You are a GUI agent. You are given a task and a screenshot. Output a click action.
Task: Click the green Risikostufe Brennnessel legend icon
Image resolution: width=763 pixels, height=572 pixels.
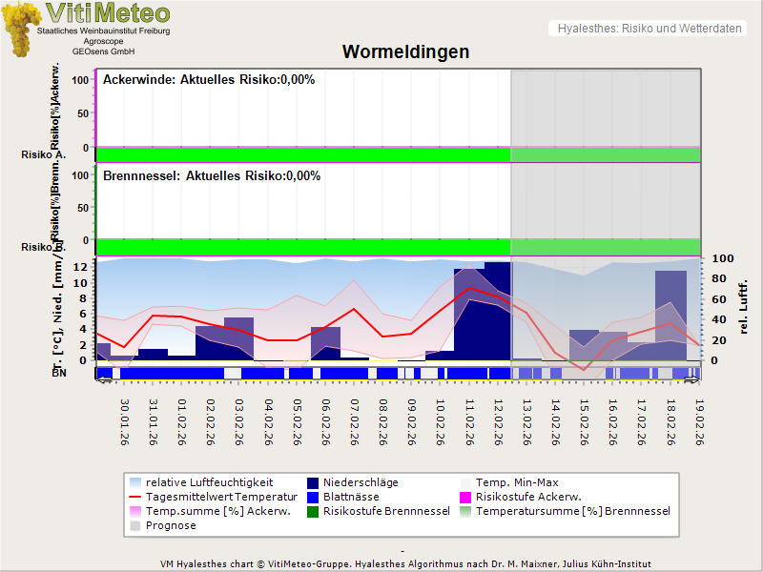[315, 511]
